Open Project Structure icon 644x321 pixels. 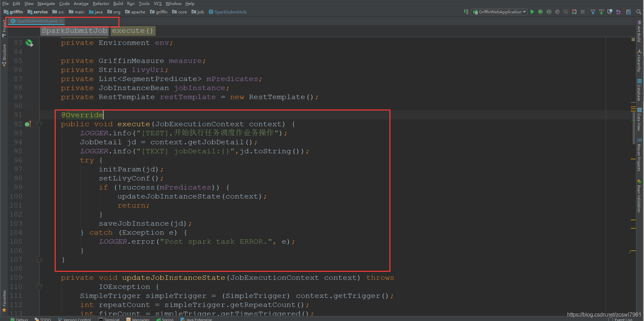[629, 12]
